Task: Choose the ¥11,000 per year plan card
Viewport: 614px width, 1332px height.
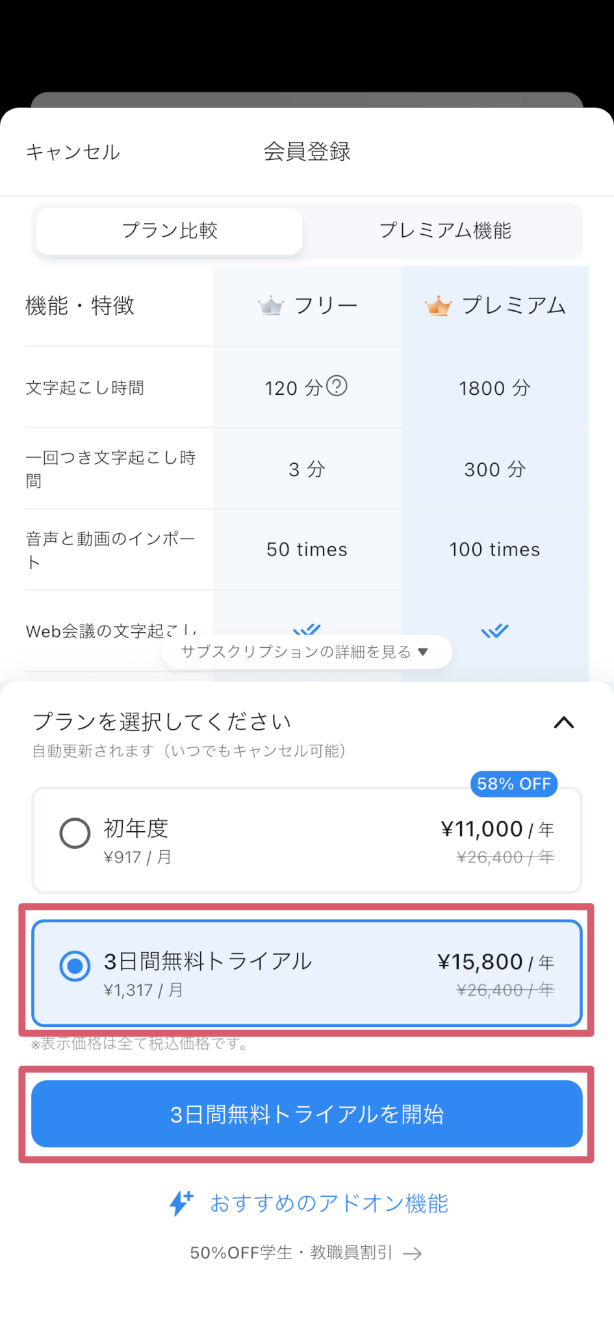Action: pos(307,840)
